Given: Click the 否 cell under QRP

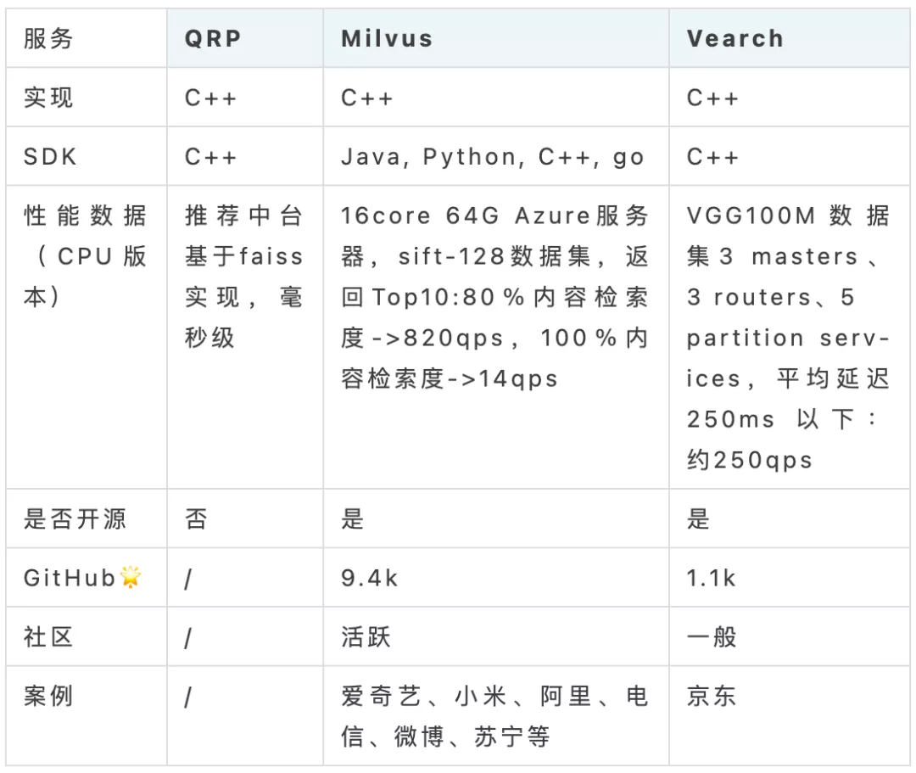Looking at the screenshot, I should [245, 518].
